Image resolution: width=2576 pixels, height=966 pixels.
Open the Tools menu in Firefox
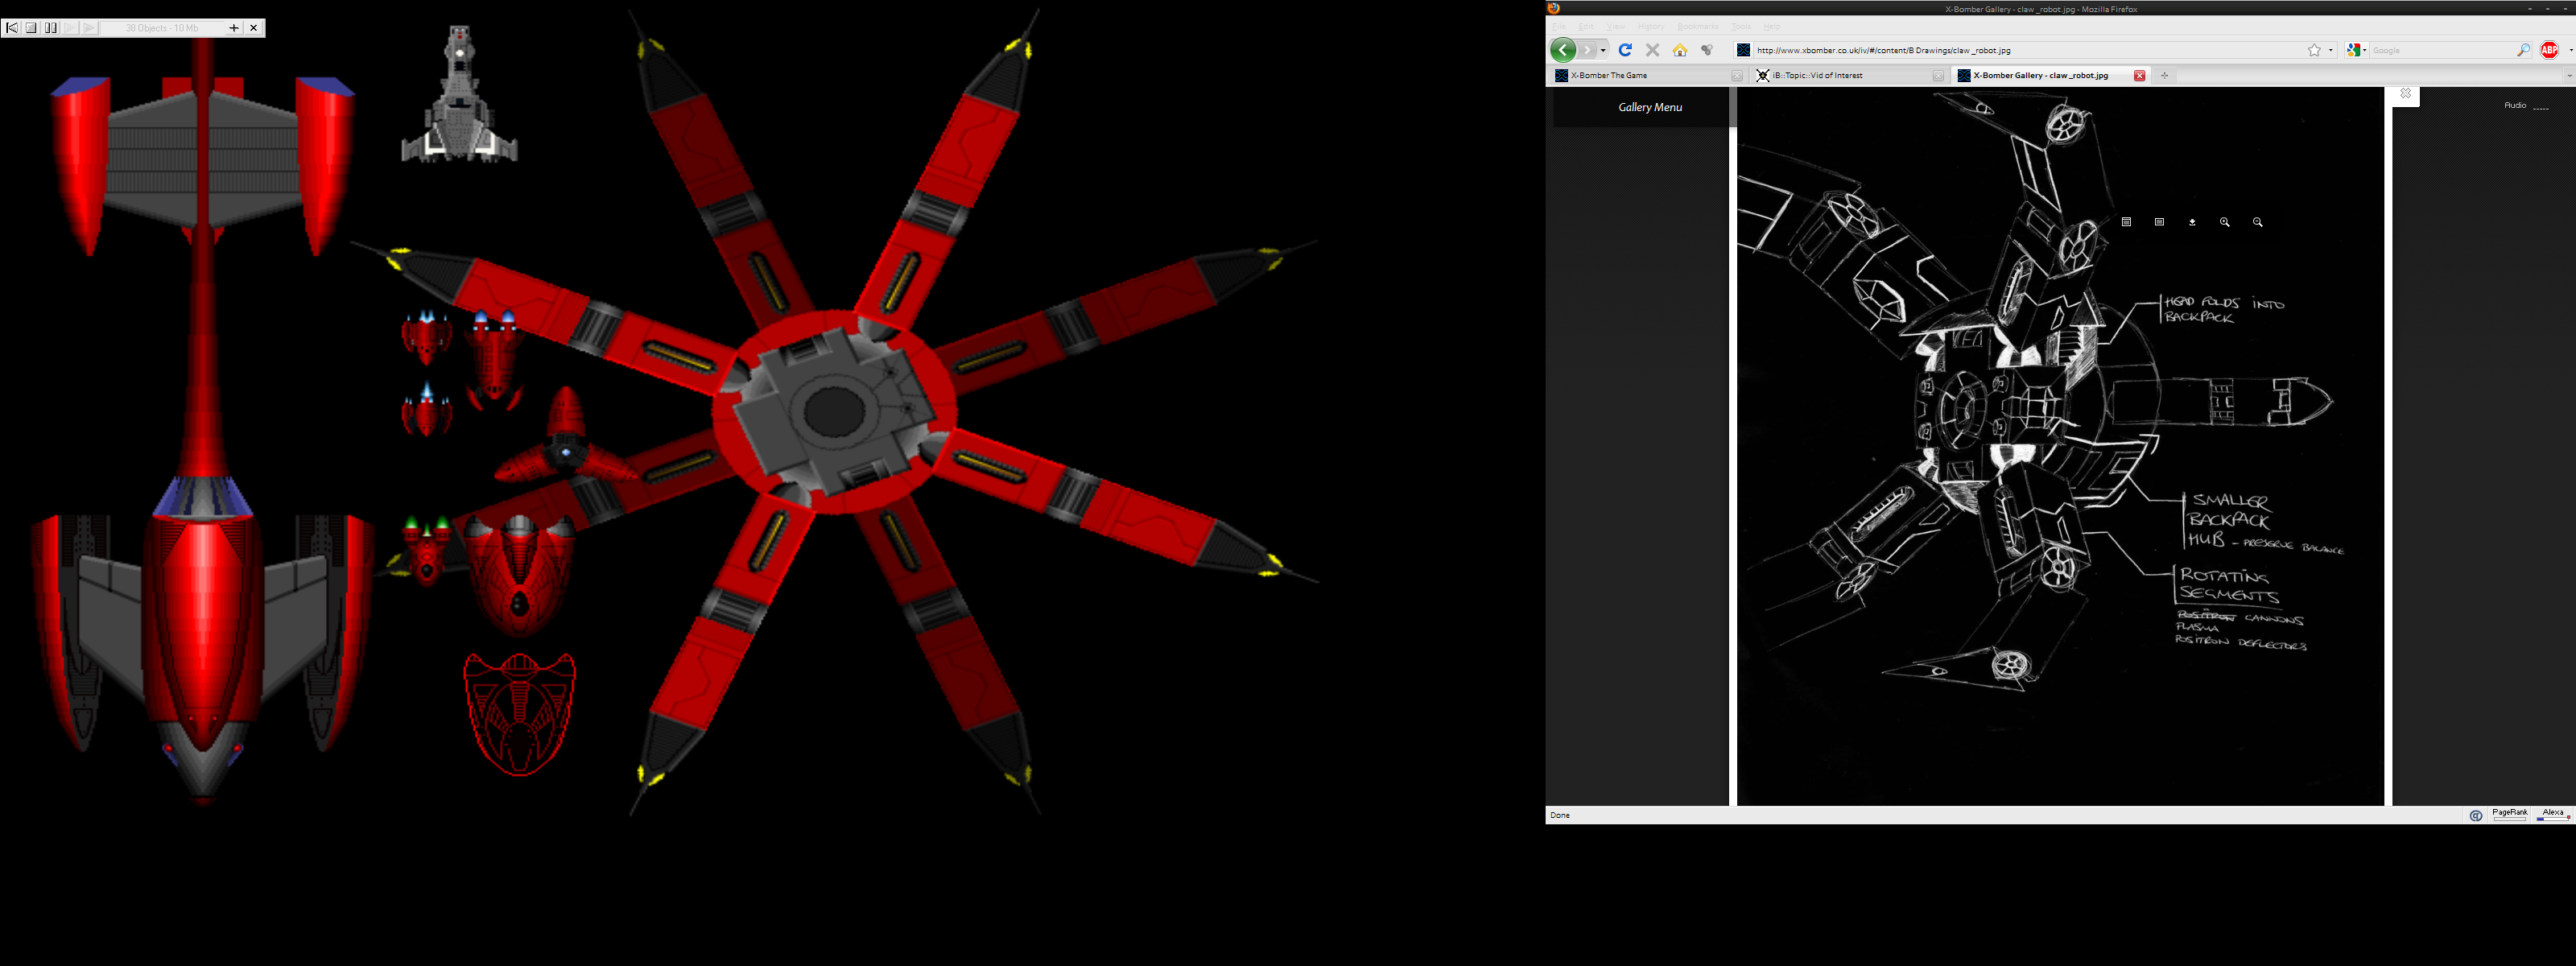pos(1741,26)
